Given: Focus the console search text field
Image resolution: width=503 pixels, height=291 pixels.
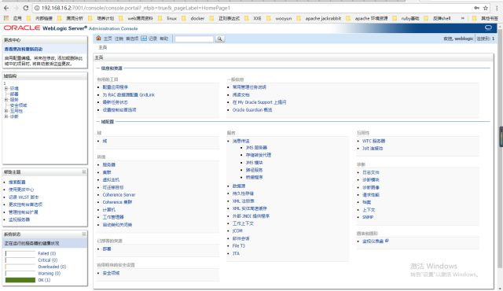Looking at the screenshot, I should pyautogui.click(x=194, y=39).
